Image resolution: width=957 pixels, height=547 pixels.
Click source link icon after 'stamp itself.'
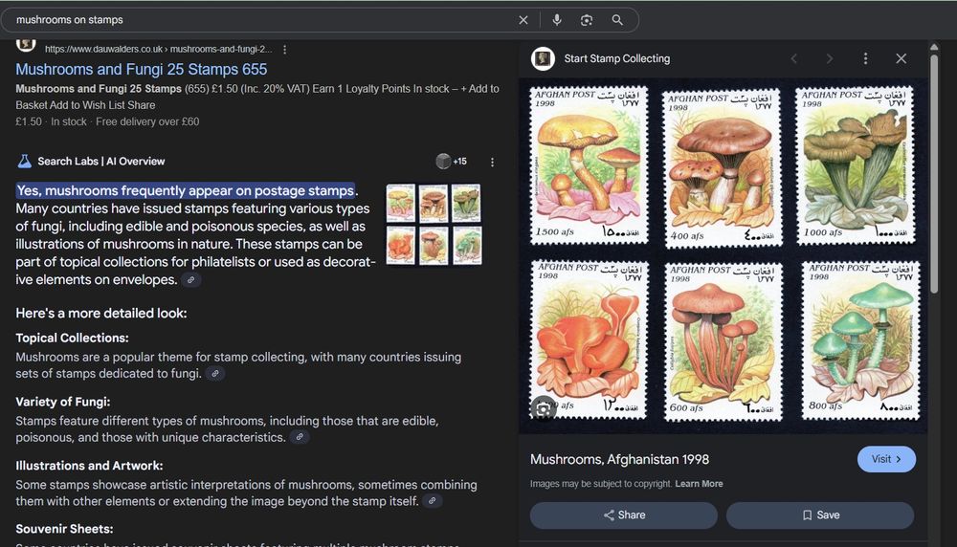coord(433,501)
